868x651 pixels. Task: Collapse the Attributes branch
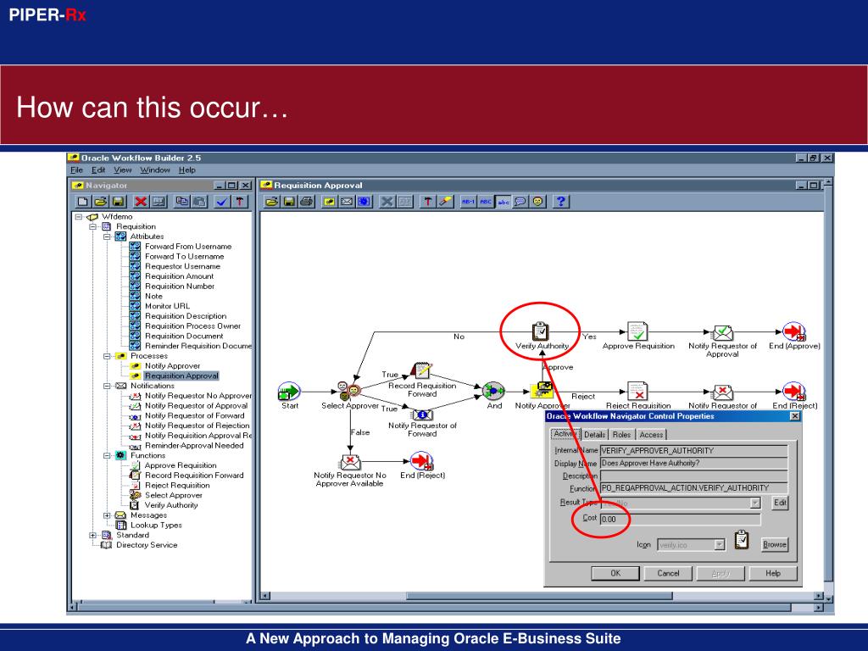[108, 236]
